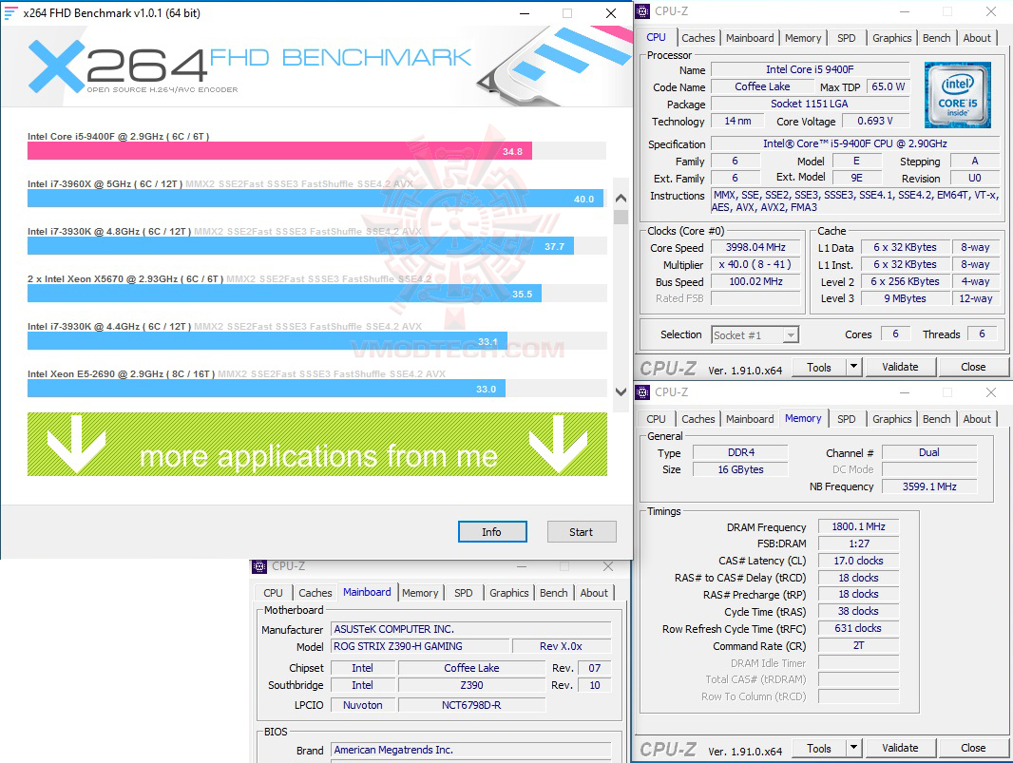Start the x264 benchmark
This screenshot has width=1013, height=763.
pyautogui.click(x=581, y=532)
